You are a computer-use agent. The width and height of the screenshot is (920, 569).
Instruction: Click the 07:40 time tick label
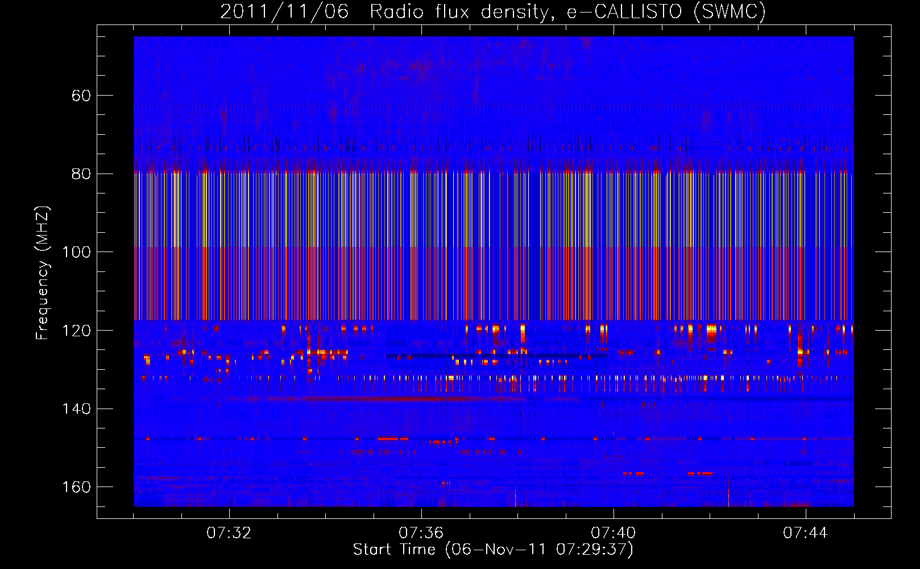[614, 533]
